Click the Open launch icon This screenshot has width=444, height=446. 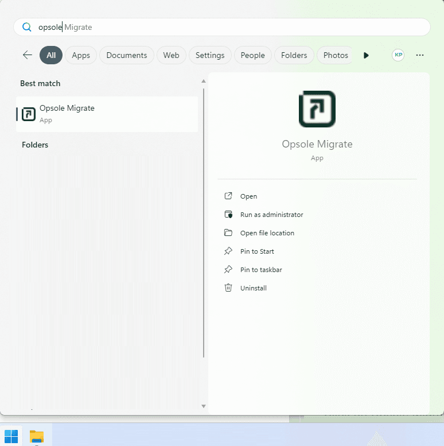(x=228, y=196)
